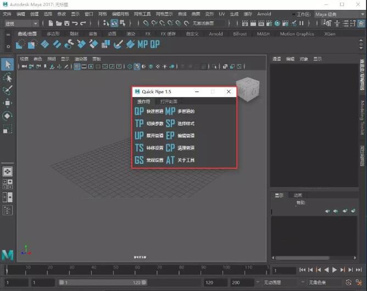This screenshot has width=367, height=291.
Task: Open the UV menu
Action: tap(221, 14)
